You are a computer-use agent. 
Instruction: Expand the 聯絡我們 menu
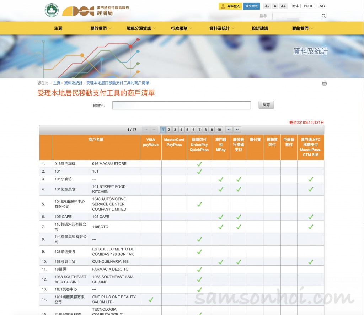(x=303, y=28)
